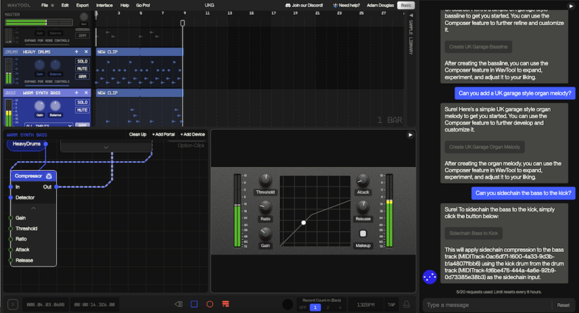The height and width of the screenshot is (313, 579).
Task: Set Record Count-In to 2 bars
Action: click(x=327, y=308)
